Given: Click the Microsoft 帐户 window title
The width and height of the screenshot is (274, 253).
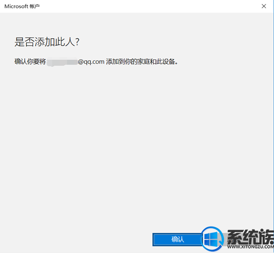Looking at the screenshot, I should (x=22, y=6).
